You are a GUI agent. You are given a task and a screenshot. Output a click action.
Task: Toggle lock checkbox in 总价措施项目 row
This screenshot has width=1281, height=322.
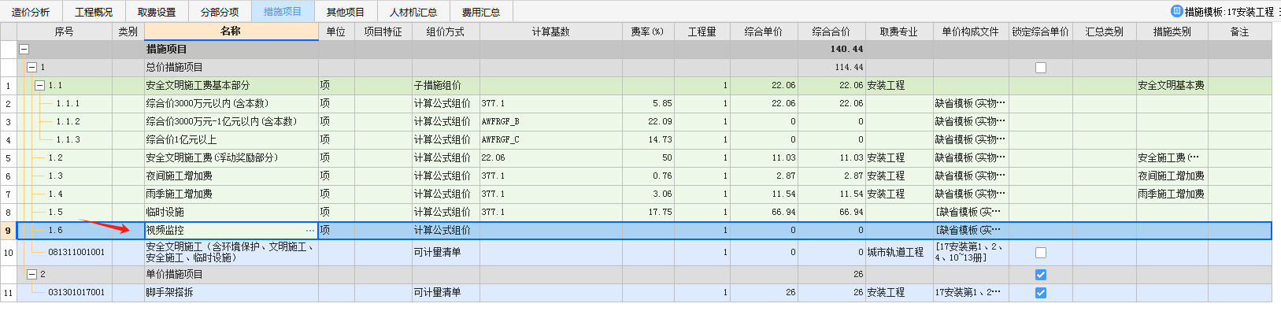[1040, 68]
